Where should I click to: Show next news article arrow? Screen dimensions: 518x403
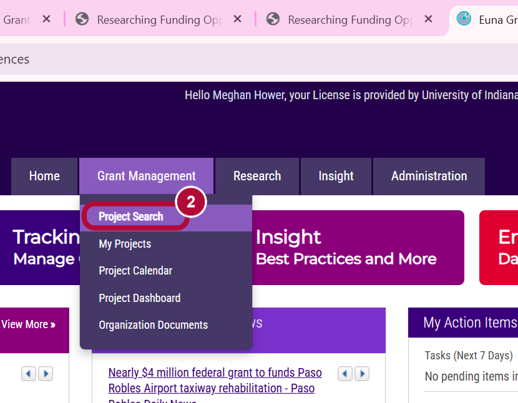pos(362,374)
